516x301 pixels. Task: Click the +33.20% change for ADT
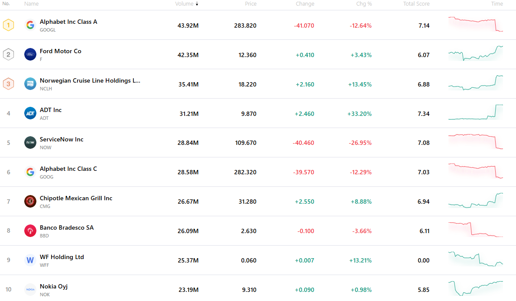coord(360,114)
